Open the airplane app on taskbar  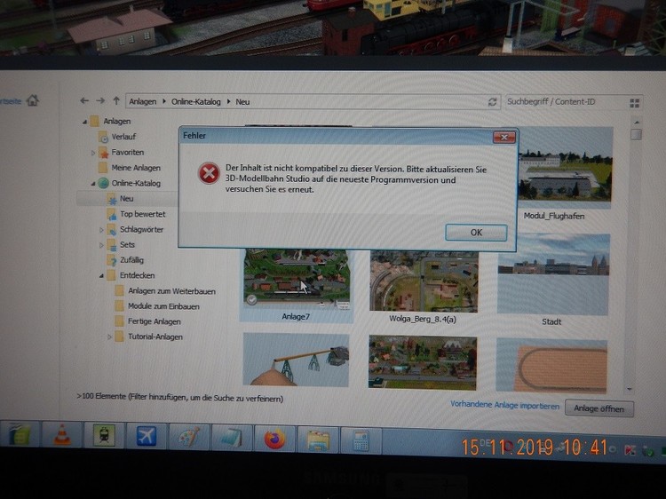click(146, 436)
